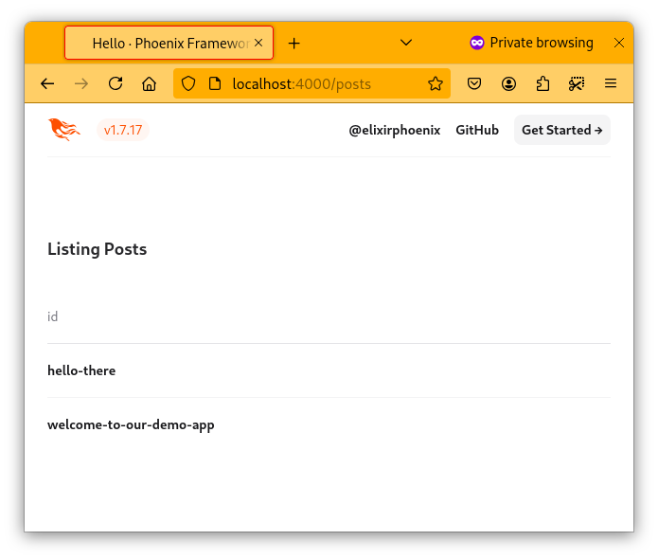This screenshot has width=658, height=559.
Task: Open the extensions puzzle icon
Action: [542, 83]
